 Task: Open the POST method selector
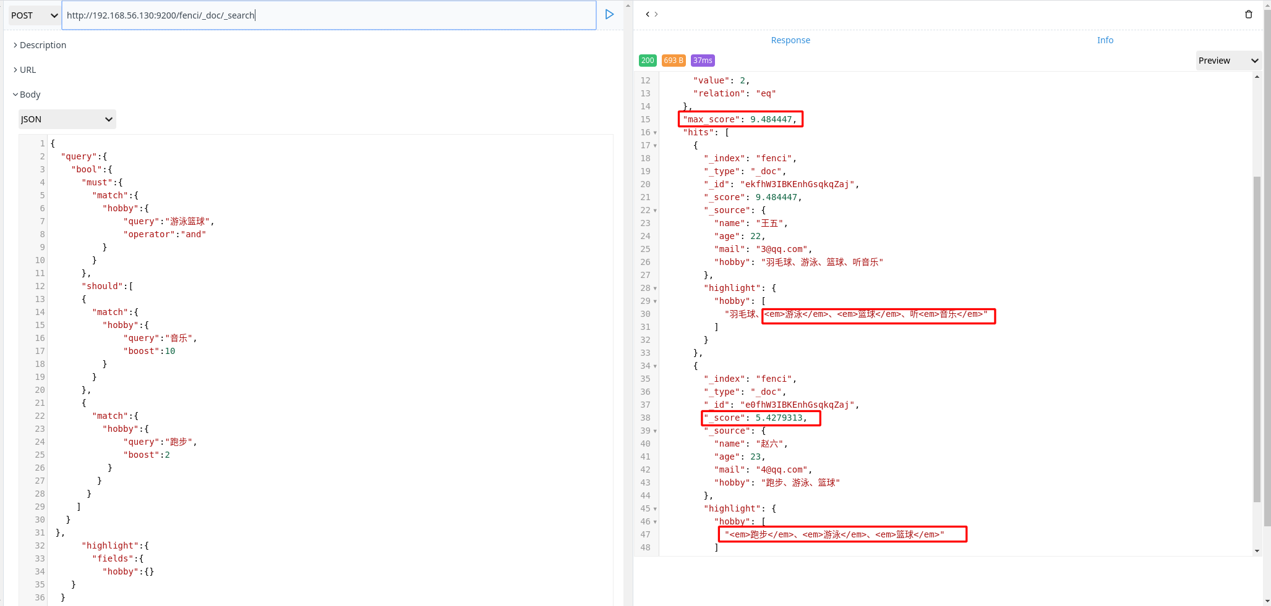33,15
